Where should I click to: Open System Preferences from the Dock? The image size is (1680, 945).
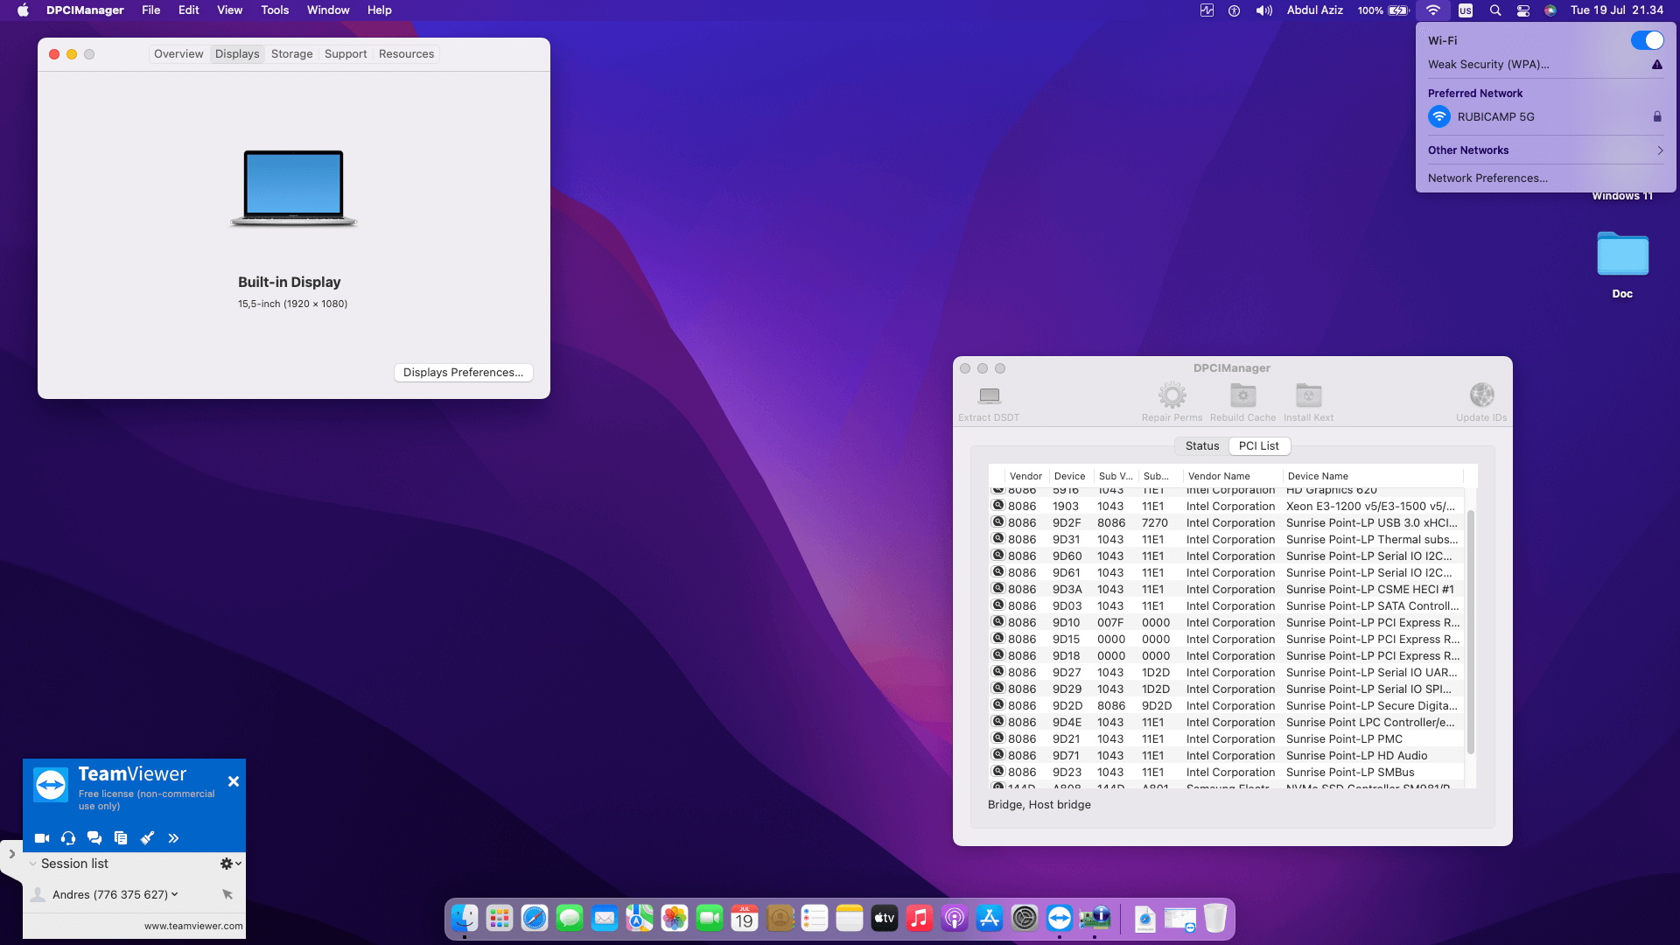point(1024,918)
